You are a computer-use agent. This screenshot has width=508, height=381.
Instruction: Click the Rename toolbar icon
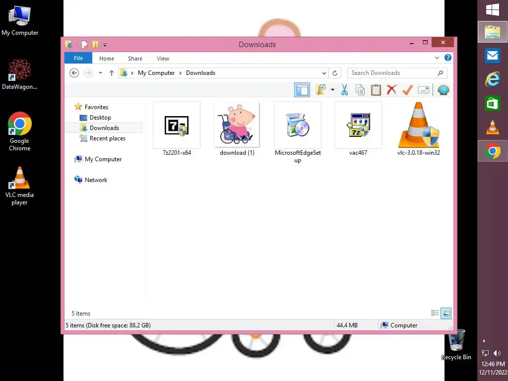pyautogui.click(x=424, y=90)
